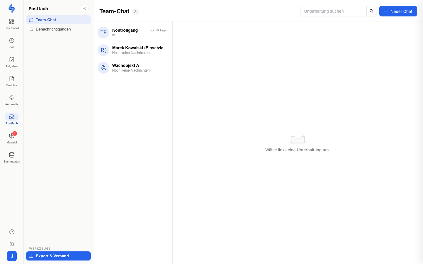The image size is (423, 264).
Task: Open the J user avatar menu
Action: 12,256
